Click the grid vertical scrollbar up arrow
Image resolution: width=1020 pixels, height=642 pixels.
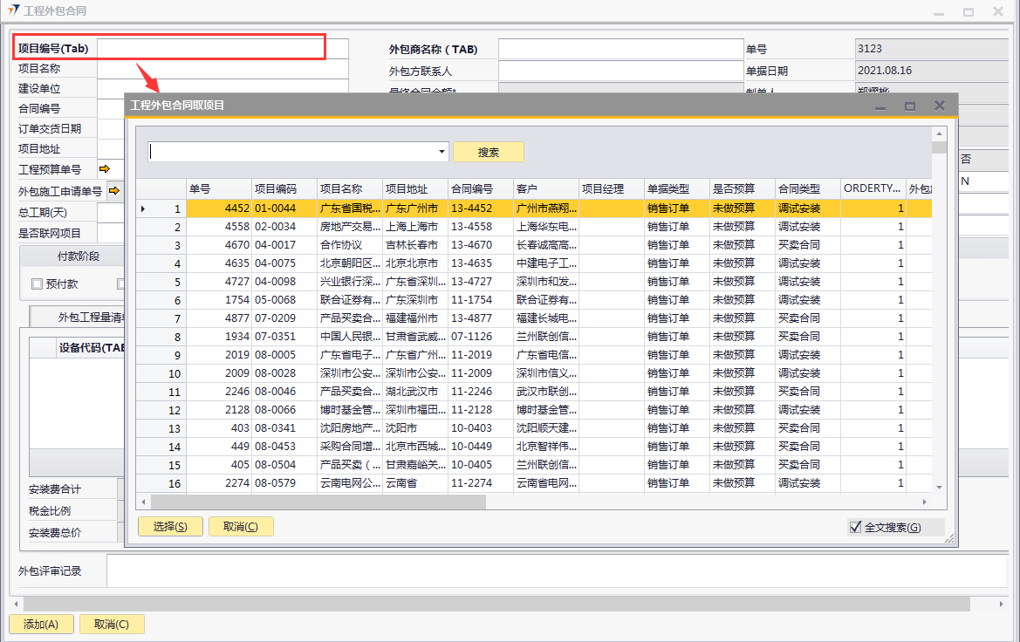click(939, 133)
